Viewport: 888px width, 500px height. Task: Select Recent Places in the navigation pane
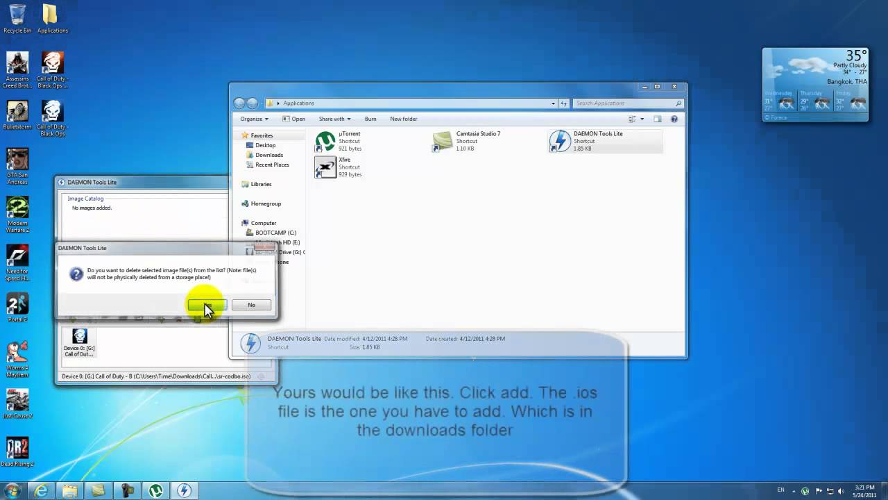point(272,165)
